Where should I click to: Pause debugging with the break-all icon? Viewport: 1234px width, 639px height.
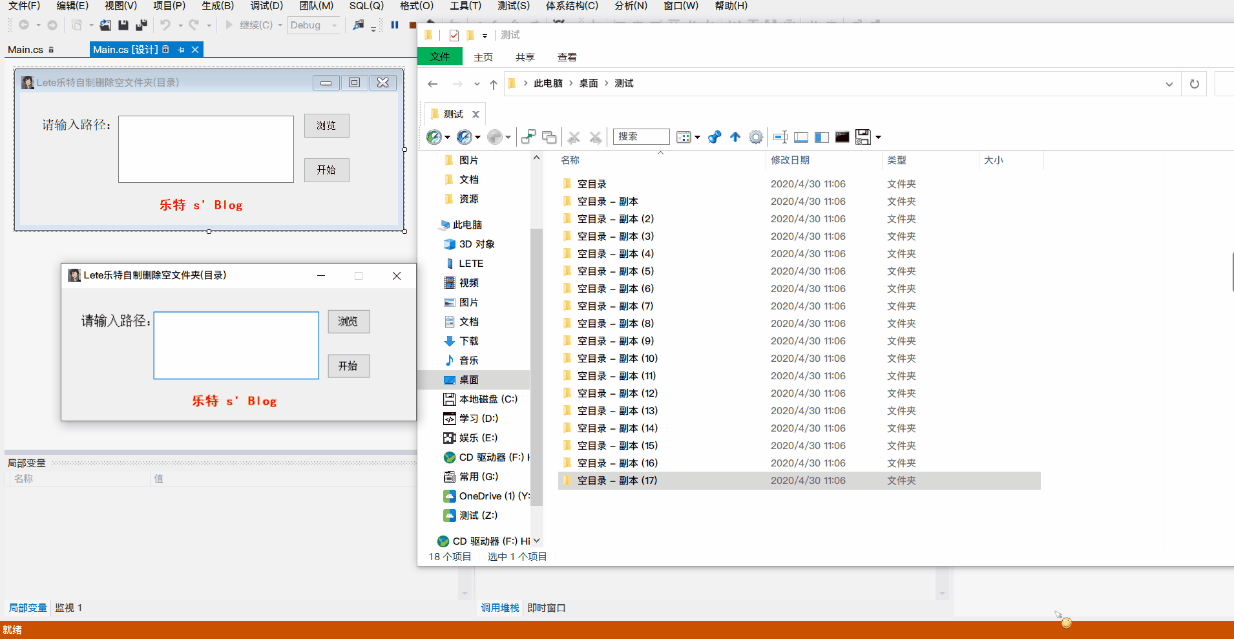pyautogui.click(x=395, y=25)
